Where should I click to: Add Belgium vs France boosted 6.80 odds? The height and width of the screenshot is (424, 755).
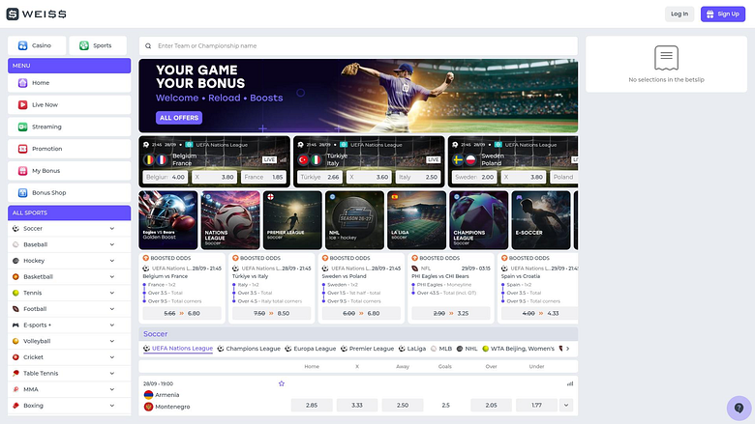(182, 313)
